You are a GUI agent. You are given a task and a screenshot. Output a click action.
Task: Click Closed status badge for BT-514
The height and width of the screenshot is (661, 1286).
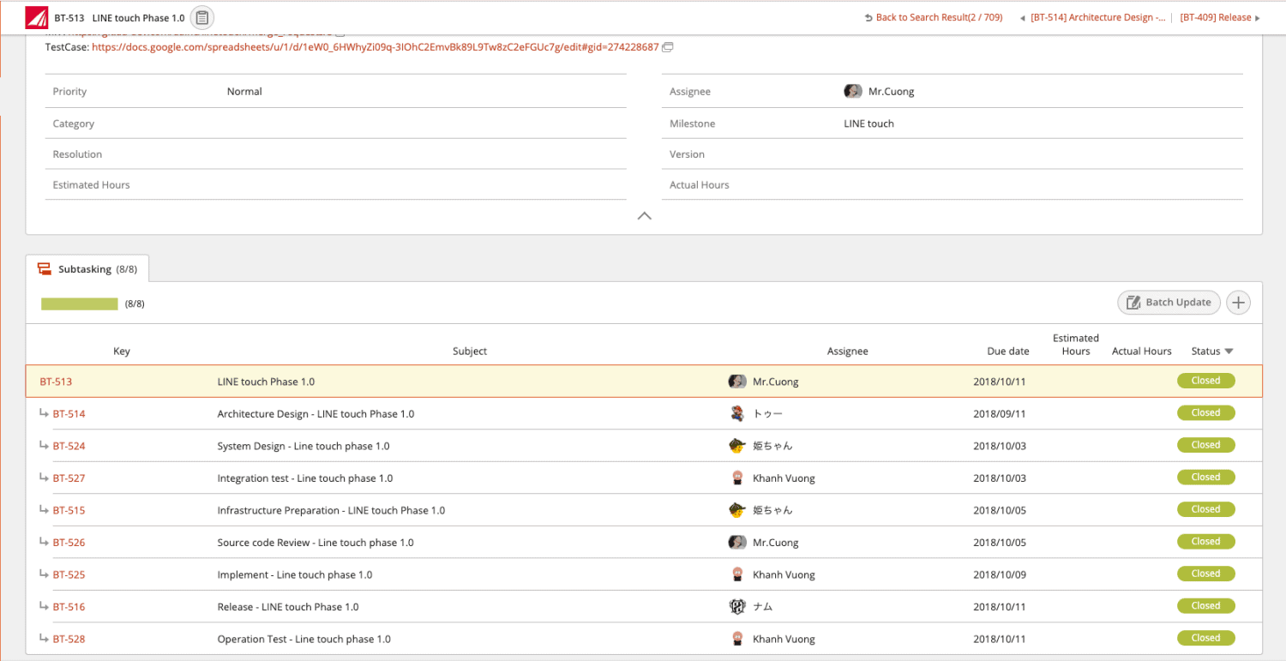click(1205, 413)
